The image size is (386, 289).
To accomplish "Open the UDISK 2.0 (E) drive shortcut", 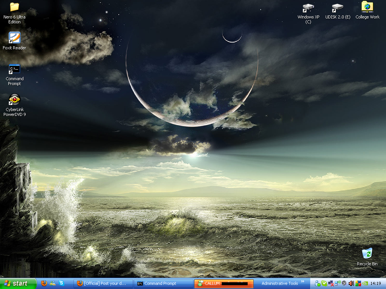I will click(x=337, y=8).
